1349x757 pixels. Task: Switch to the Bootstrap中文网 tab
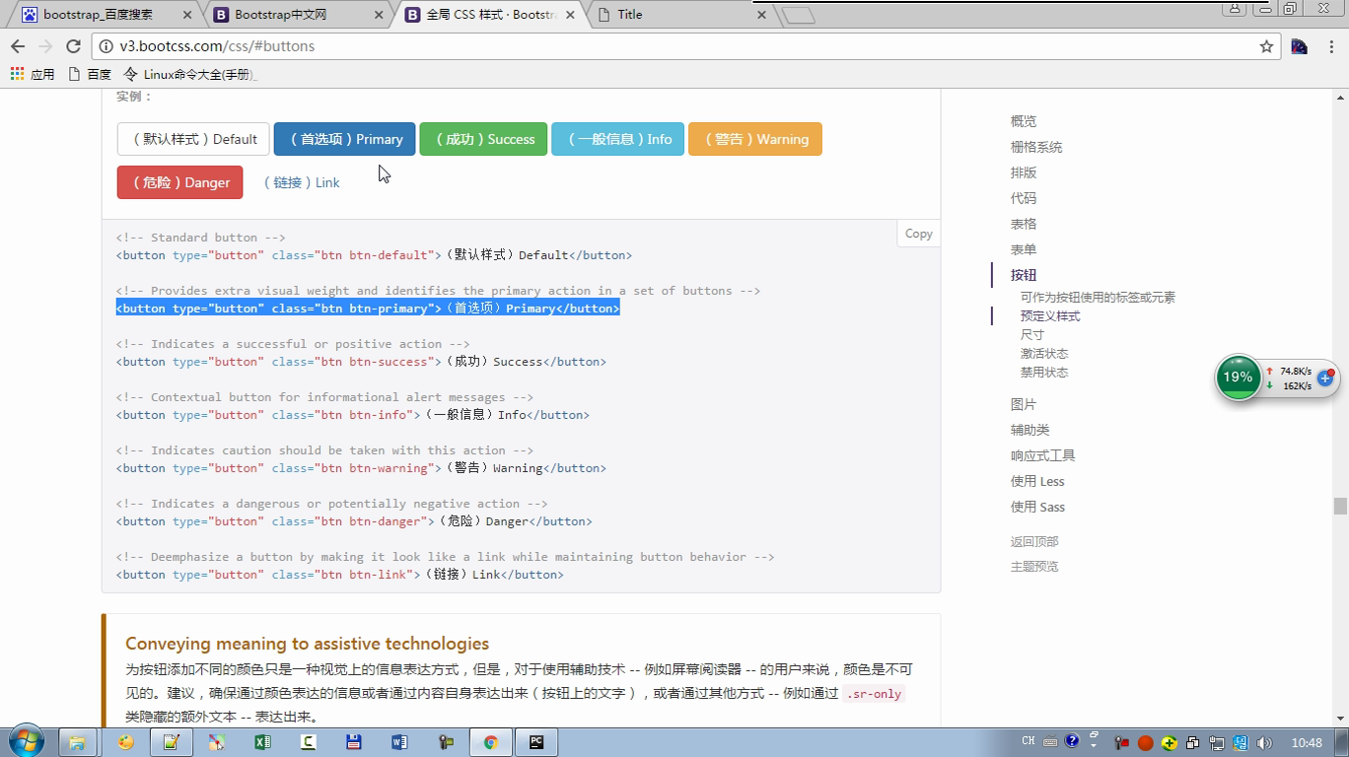tap(280, 15)
